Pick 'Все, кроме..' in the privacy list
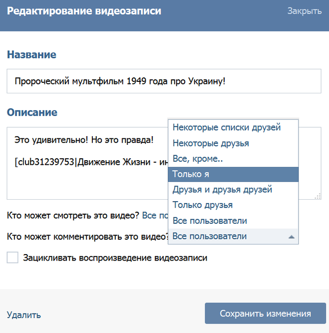Image resolution: width=329 pixels, height=333 pixels. (198, 159)
